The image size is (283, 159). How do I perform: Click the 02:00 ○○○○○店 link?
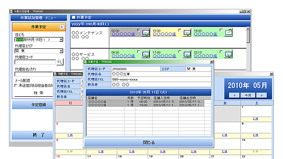[123, 34]
